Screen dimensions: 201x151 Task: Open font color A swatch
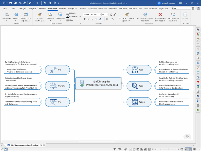[x=100, y=19]
